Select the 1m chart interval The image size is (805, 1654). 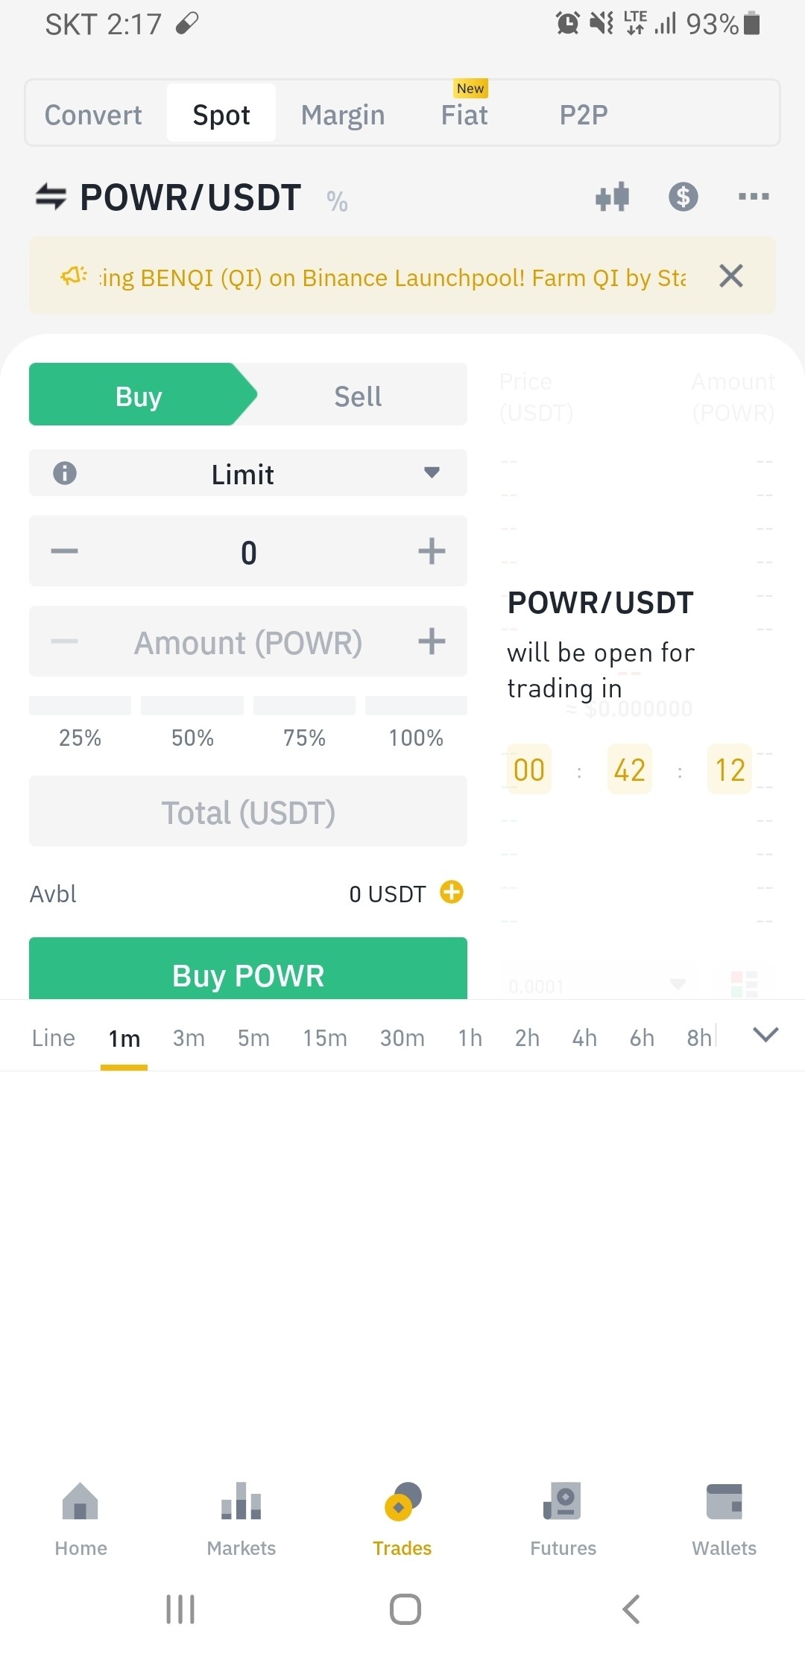[x=124, y=1038]
